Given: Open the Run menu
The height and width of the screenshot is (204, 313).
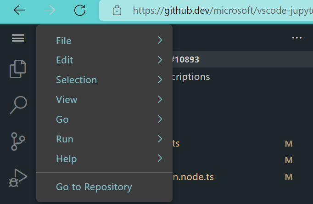Looking at the screenshot, I should pos(104,139).
